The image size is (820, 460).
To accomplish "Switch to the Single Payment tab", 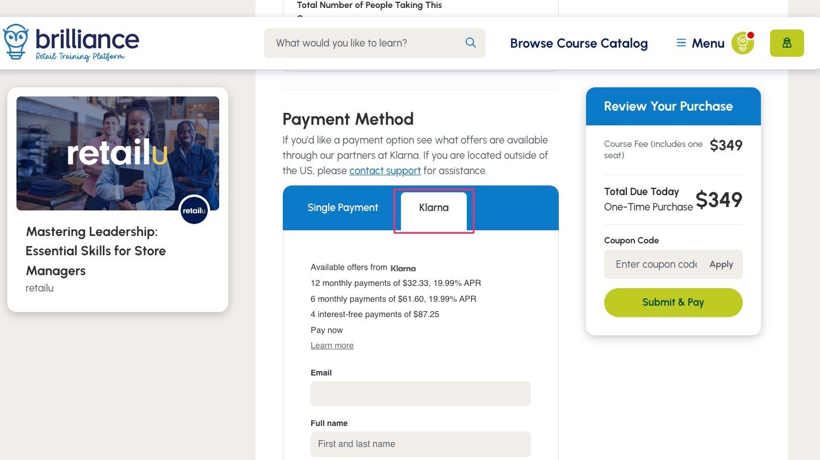I will 342,208.
